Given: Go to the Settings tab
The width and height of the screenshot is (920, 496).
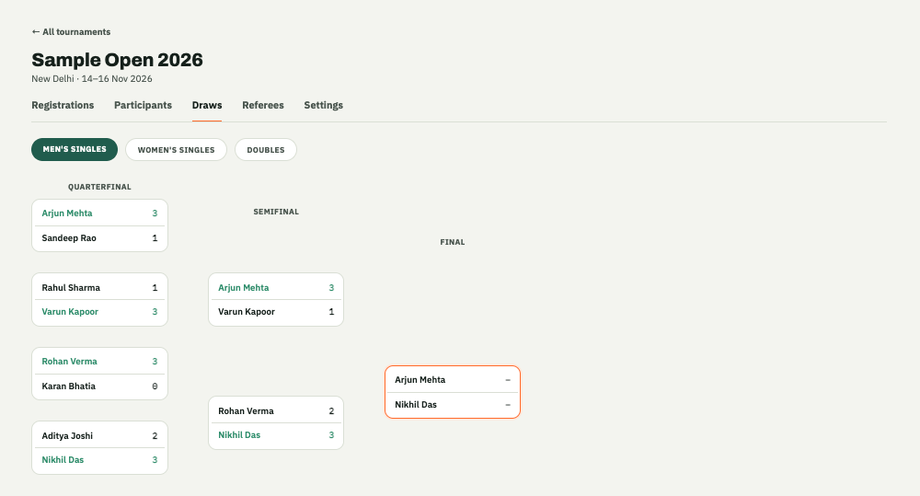Looking at the screenshot, I should tap(323, 105).
